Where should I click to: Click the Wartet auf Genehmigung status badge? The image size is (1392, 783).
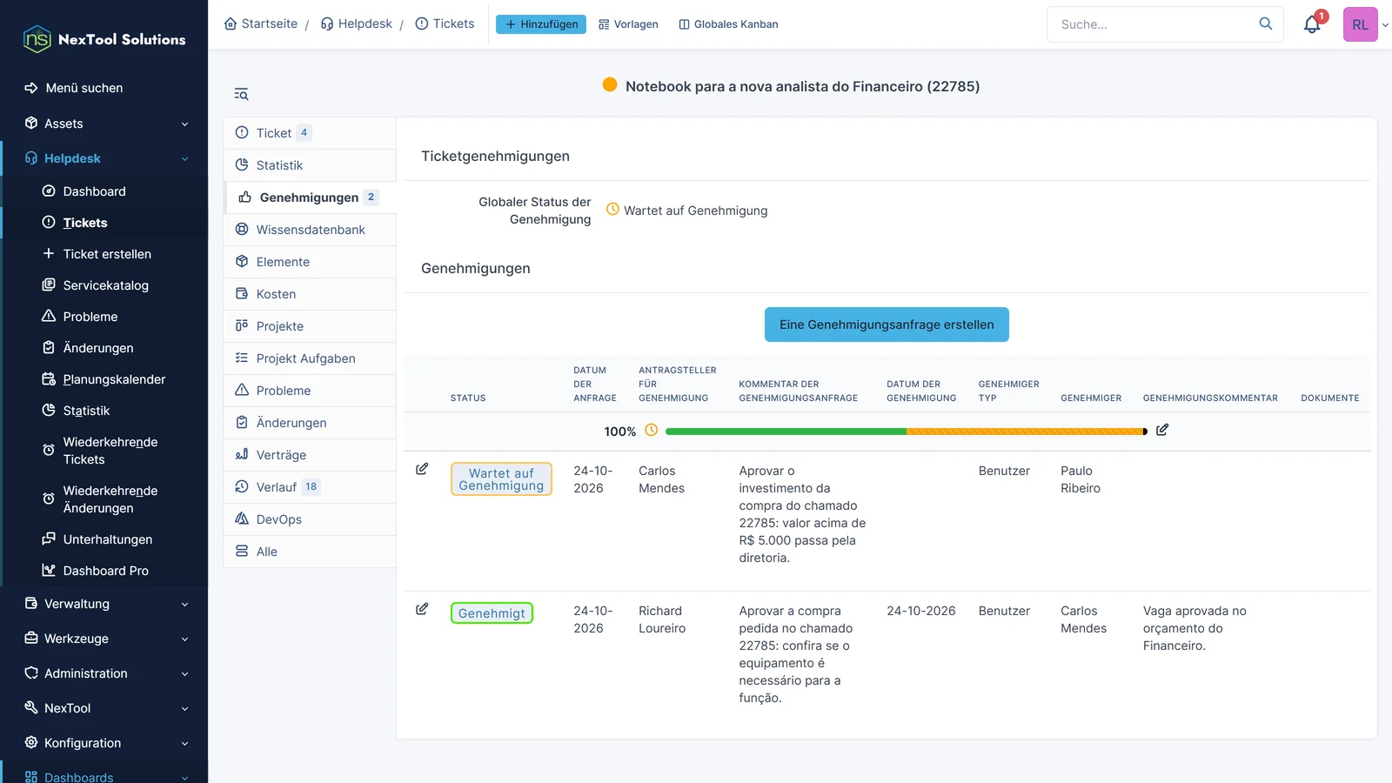point(501,479)
